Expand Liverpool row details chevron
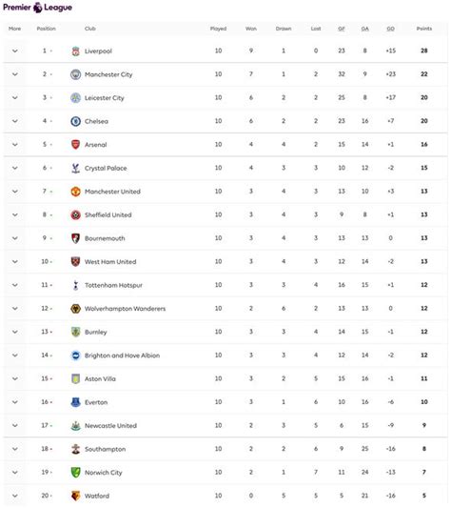The height and width of the screenshot is (508, 451). coord(15,51)
